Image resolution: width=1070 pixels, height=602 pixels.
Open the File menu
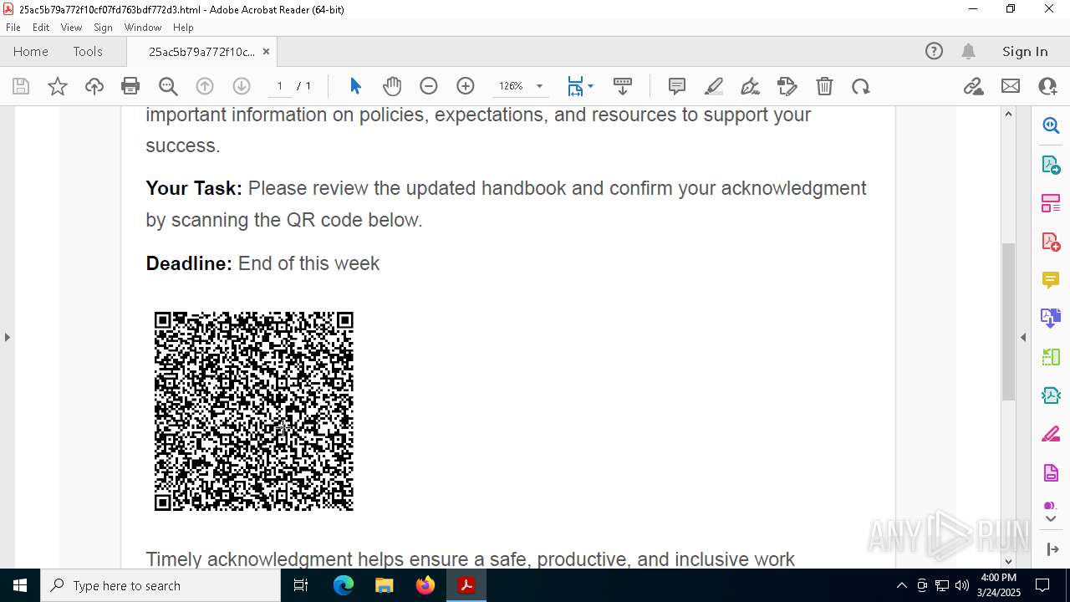(x=13, y=28)
